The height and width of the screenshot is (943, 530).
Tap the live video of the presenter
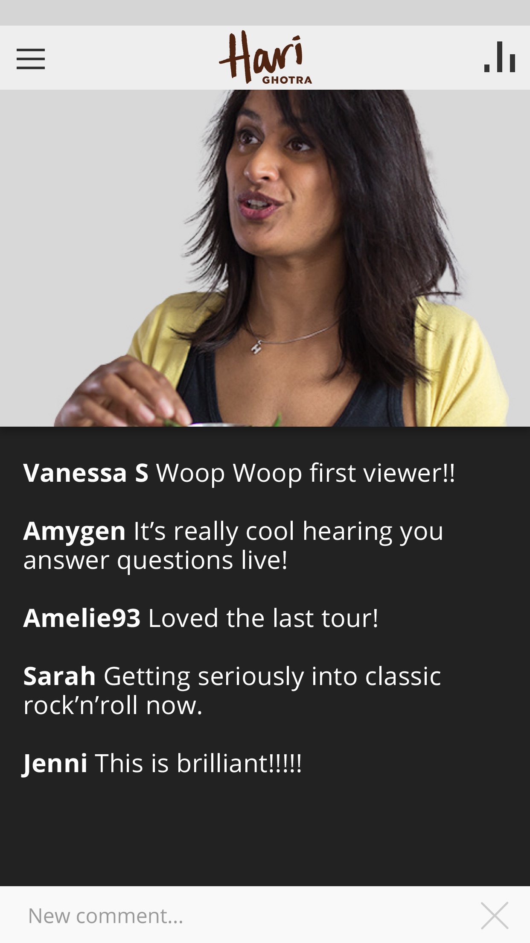265,258
